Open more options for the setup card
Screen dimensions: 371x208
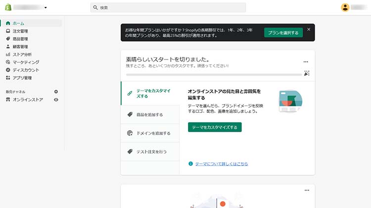coord(306,62)
